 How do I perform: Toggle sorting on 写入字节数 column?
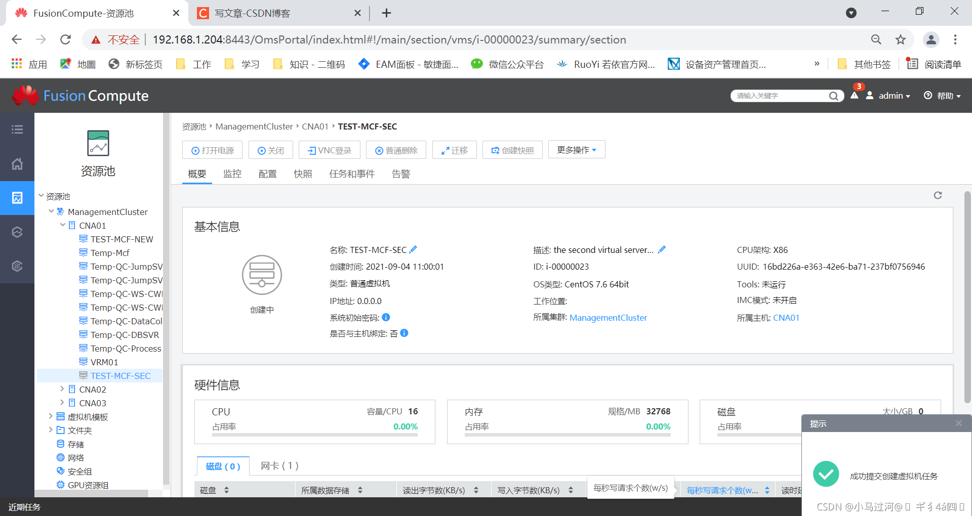pyautogui.click(x=570, y=489)
